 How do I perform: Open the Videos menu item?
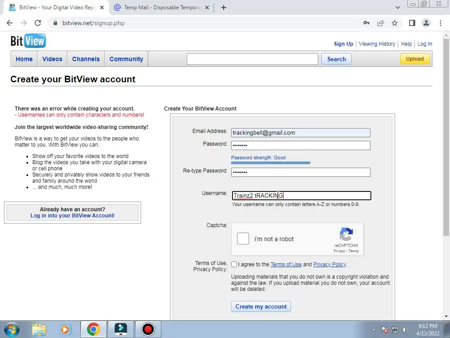[x=52, y=59]
